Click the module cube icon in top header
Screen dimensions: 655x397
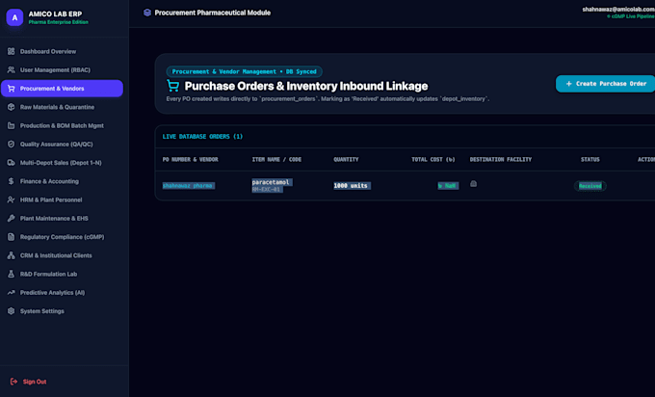click(147, 13)
